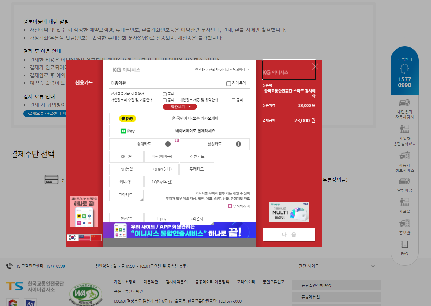The height and width of the screenshot is (306, 431).
Task: Click the 결제오류 해결센터 button
Action: [x=44, y=113]
